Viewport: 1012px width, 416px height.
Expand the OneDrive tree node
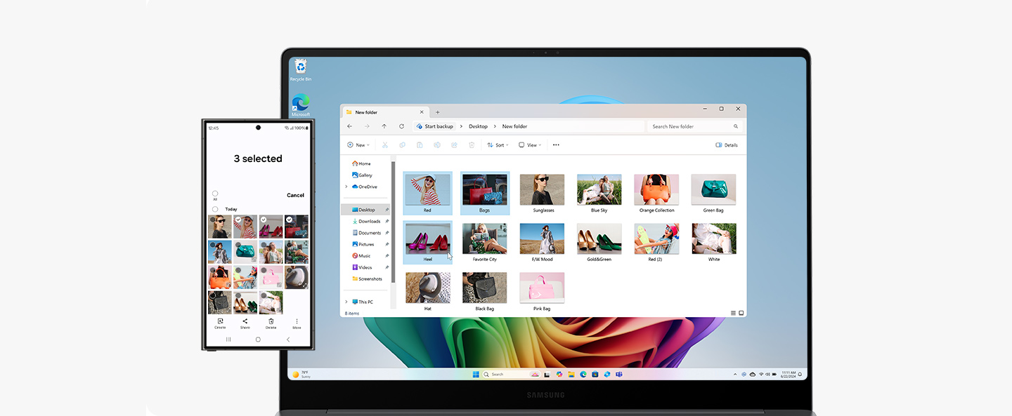pos(346,187)
